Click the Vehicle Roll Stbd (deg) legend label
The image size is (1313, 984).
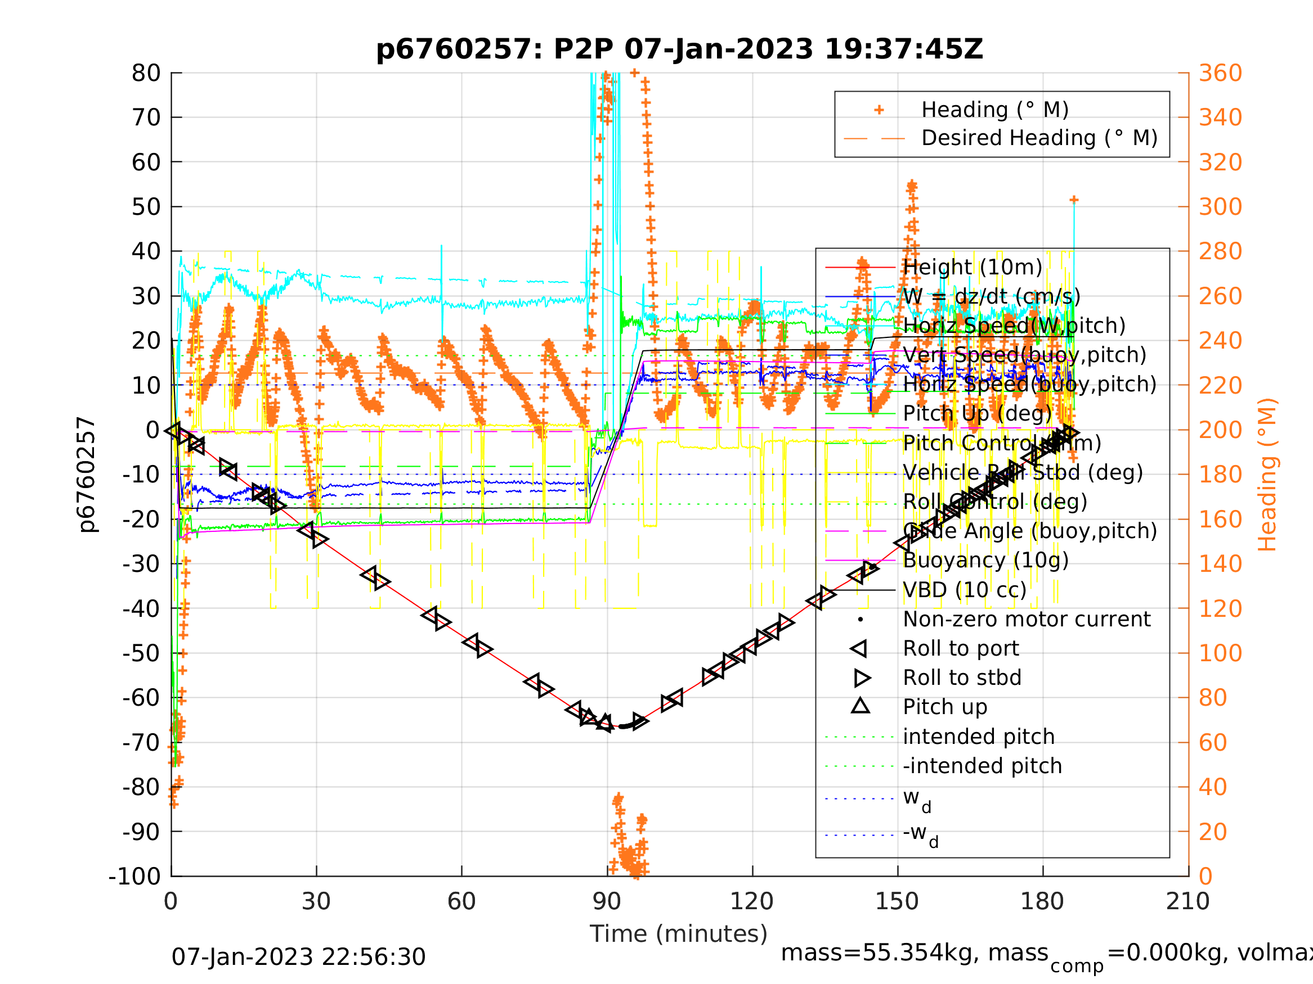1023,472
